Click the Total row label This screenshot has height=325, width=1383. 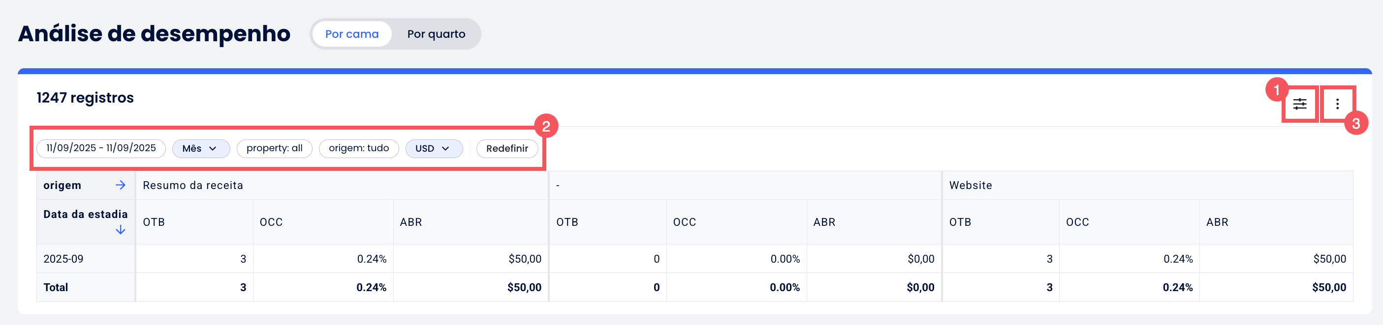pos(56,288)
